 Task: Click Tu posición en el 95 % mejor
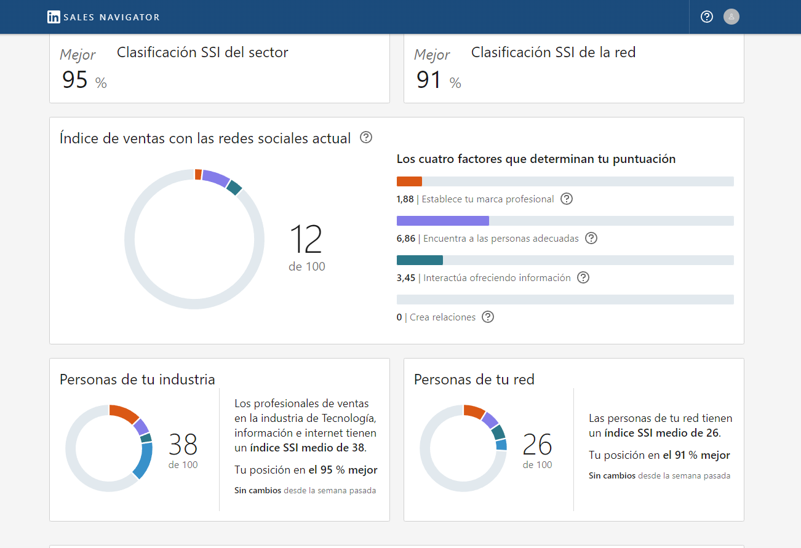306,470
